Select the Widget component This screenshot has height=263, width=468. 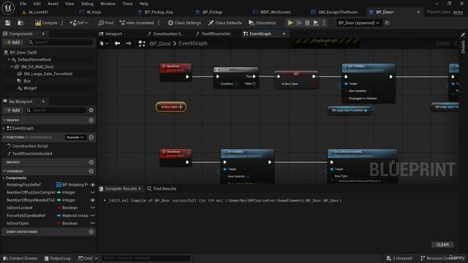click(30, 88)
